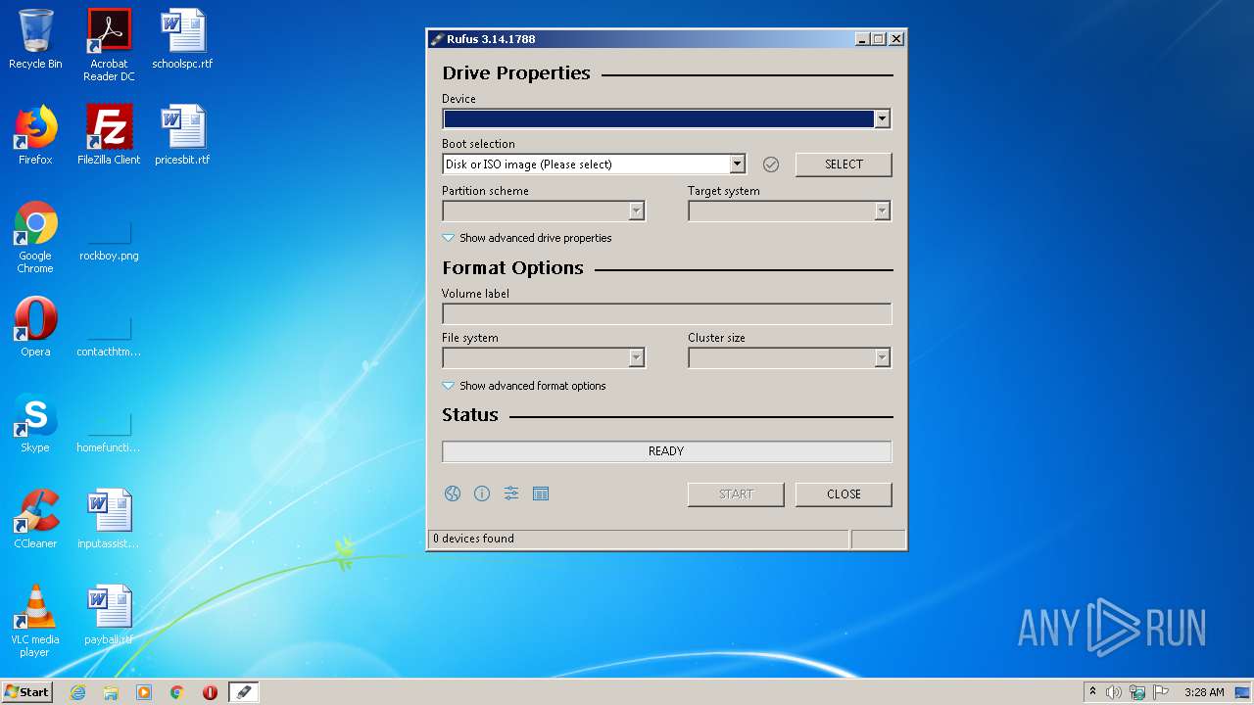The image size is (1254, 705).
Task: Open media player taskbar icon
Action: 144,692
